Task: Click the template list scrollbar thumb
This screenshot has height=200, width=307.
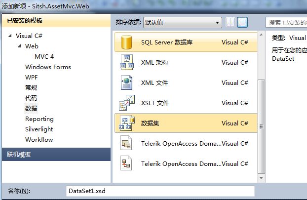Action: click(261, 126)
